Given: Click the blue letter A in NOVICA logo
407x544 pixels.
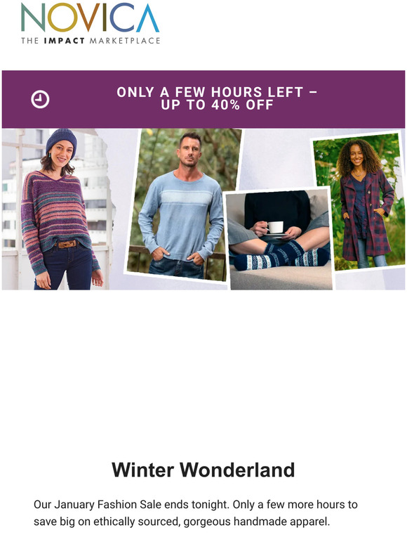Looking at the screenshot, I should click(148, 18).
